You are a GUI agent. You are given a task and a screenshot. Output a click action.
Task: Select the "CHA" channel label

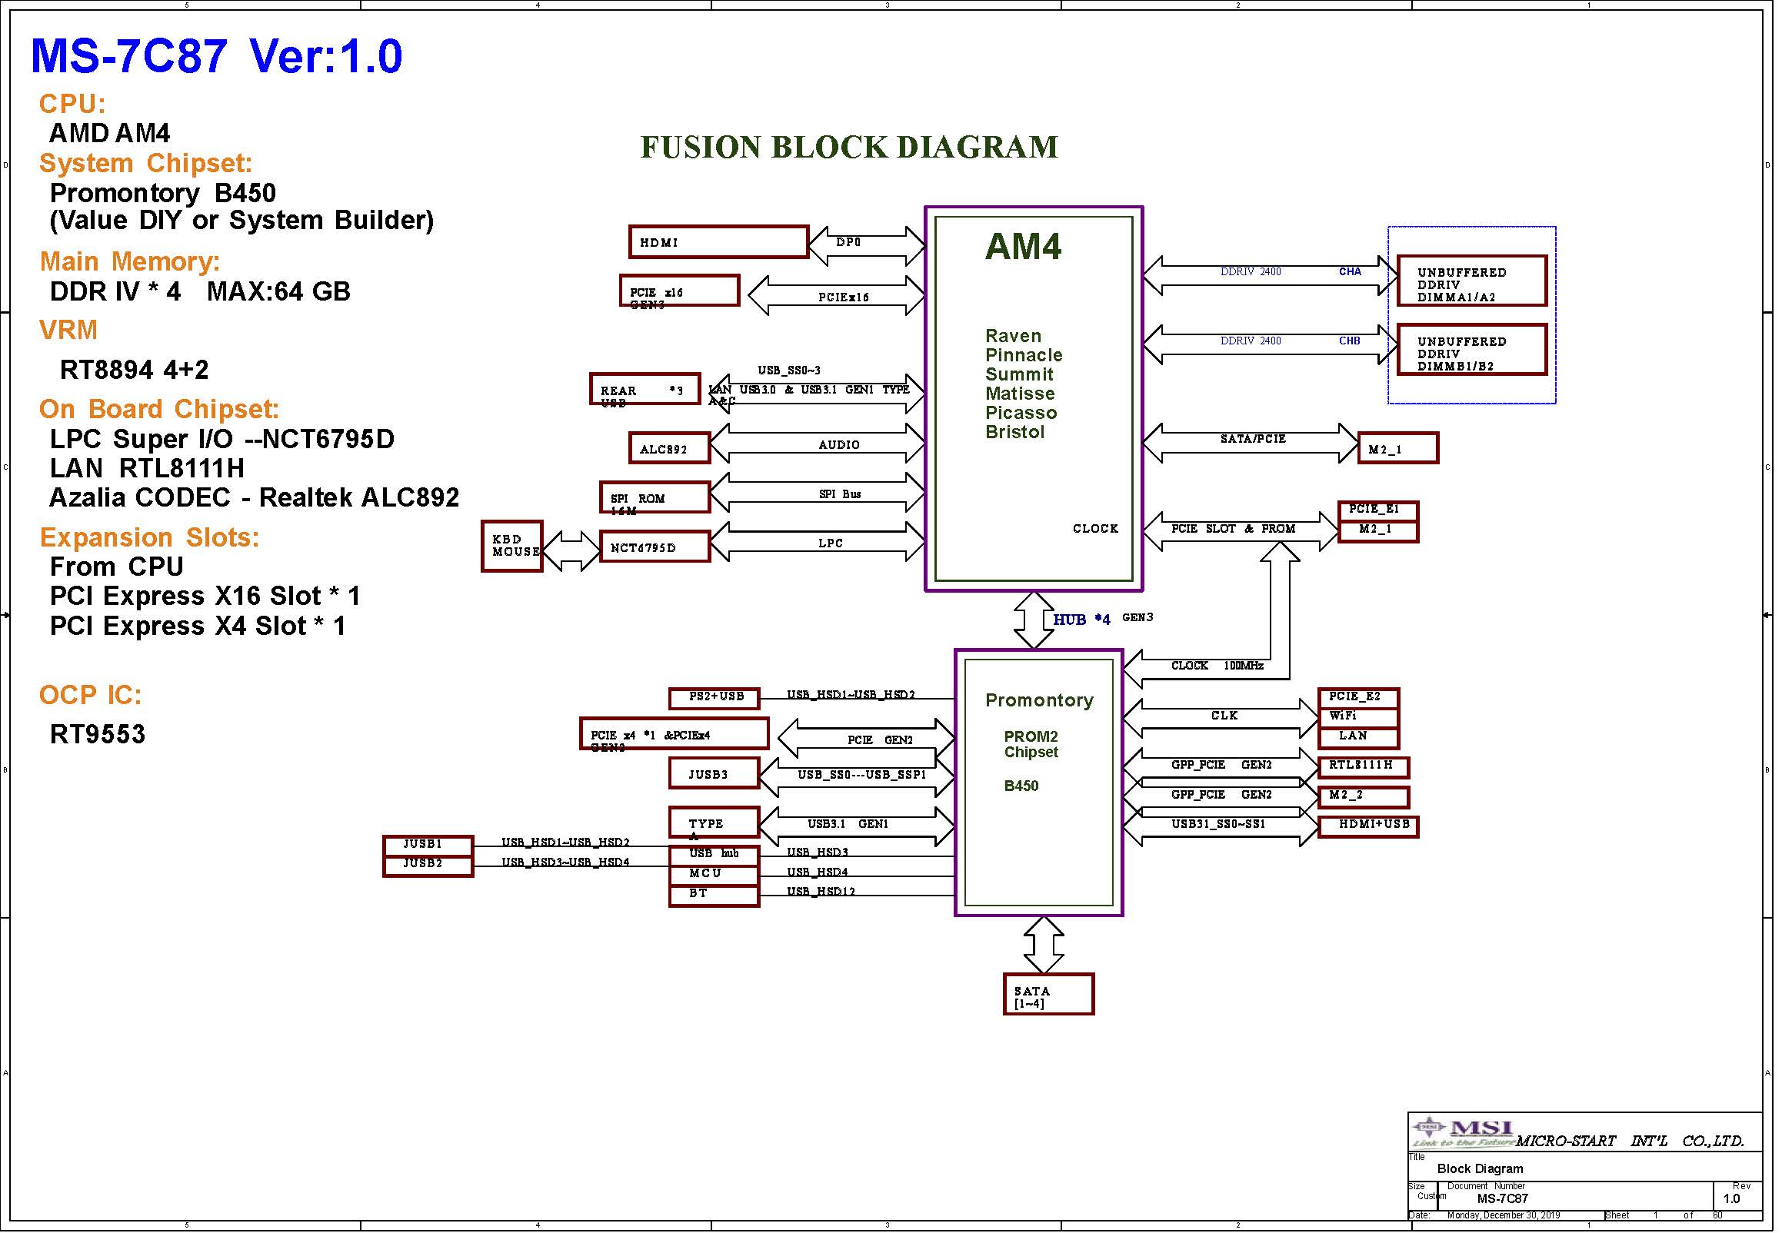(x=1350, y=272)
